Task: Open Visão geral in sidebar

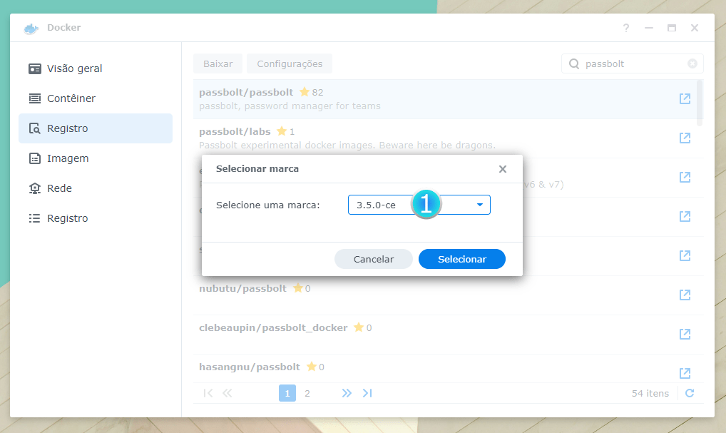Action: click(75, 68)
